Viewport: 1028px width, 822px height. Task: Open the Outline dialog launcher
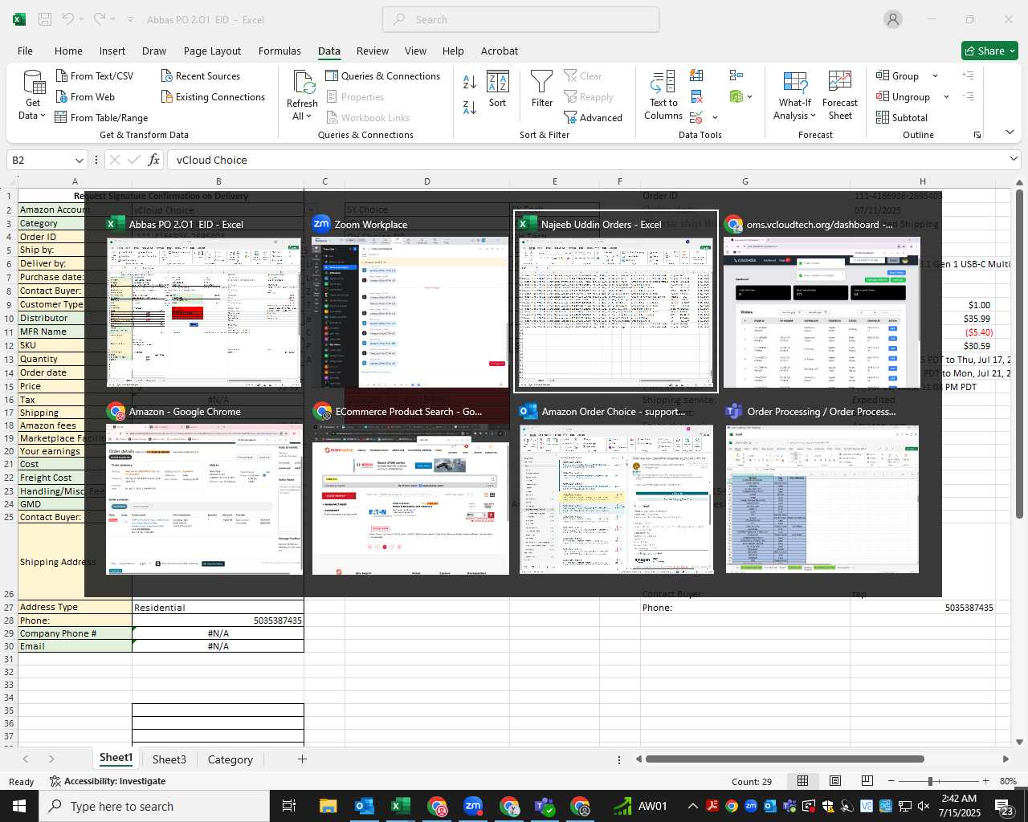pyautogui.click(x=977, y=135)
